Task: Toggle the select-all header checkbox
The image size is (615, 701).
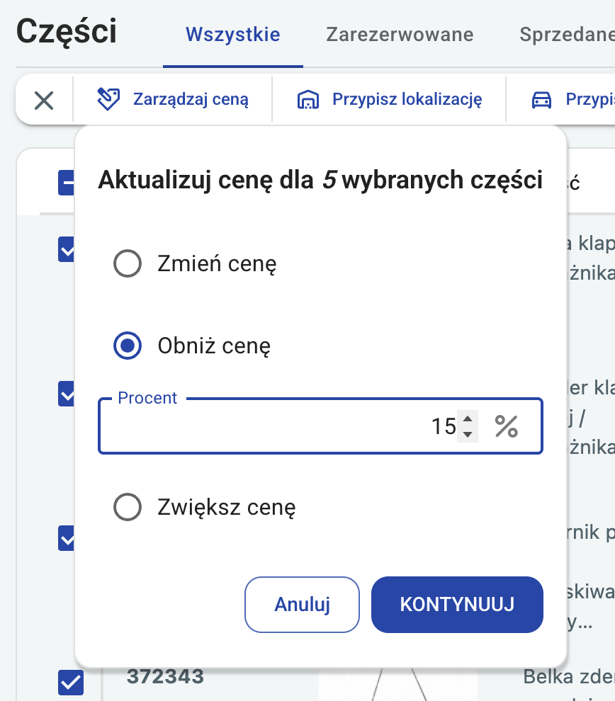Action: (66, 183)
